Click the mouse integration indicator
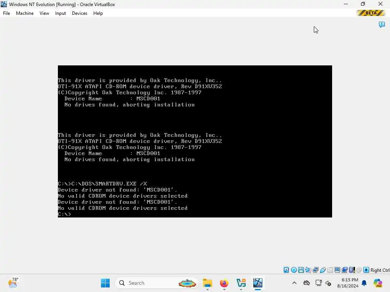This screenshot has width=390, height=292. [359, 270]
